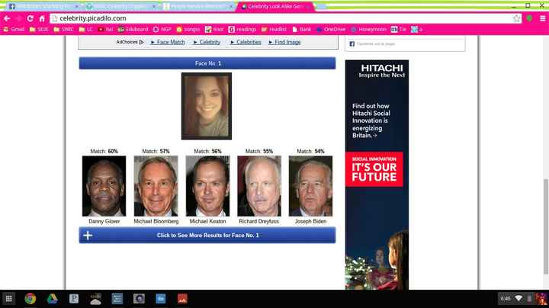The image size is (549, 308).
Task: Click the Richard Dreyfuss name label
Action: (x=259, y=221)
